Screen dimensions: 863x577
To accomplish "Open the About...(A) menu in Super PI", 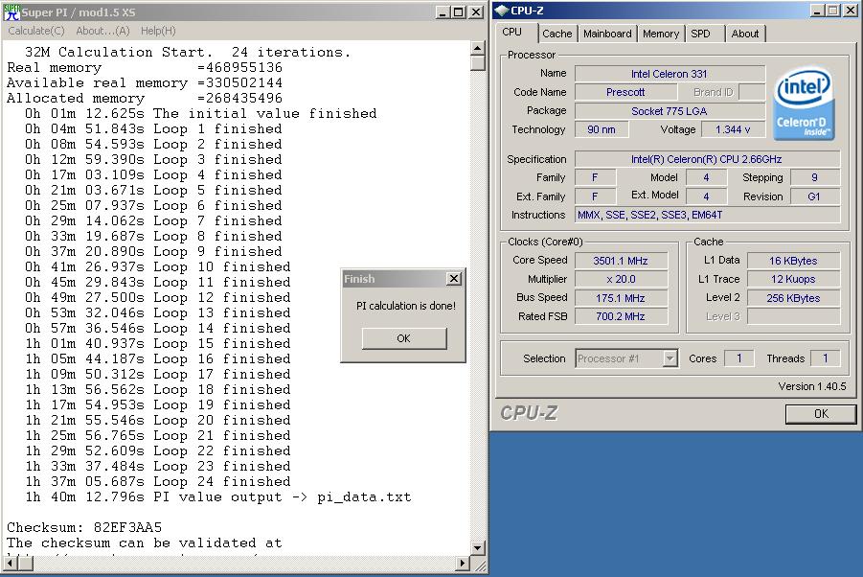I will click(102, 31).
